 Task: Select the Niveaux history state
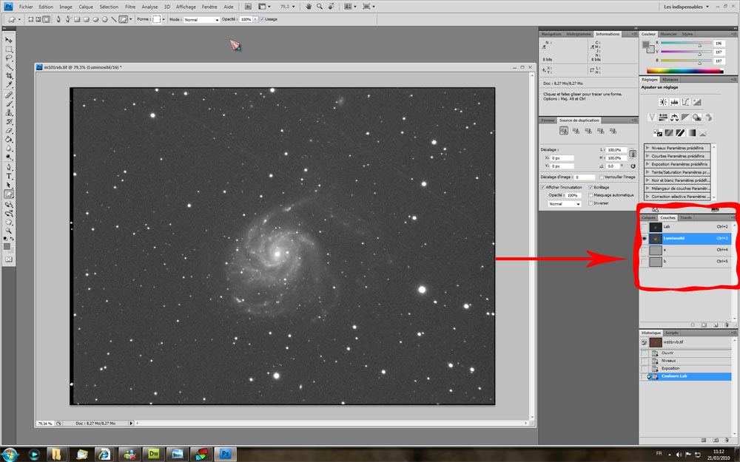point(667,361)
